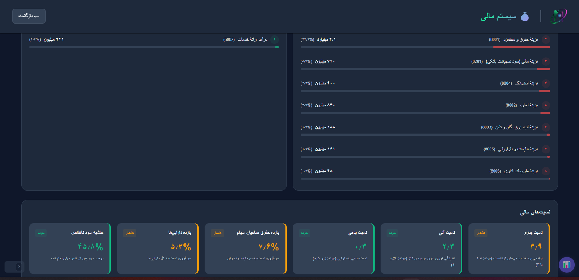Viewport: 579px width, 280px height.
Task: Click the progress bar for هزینه حقوق و دستمزد
Action: coord(425,47)
